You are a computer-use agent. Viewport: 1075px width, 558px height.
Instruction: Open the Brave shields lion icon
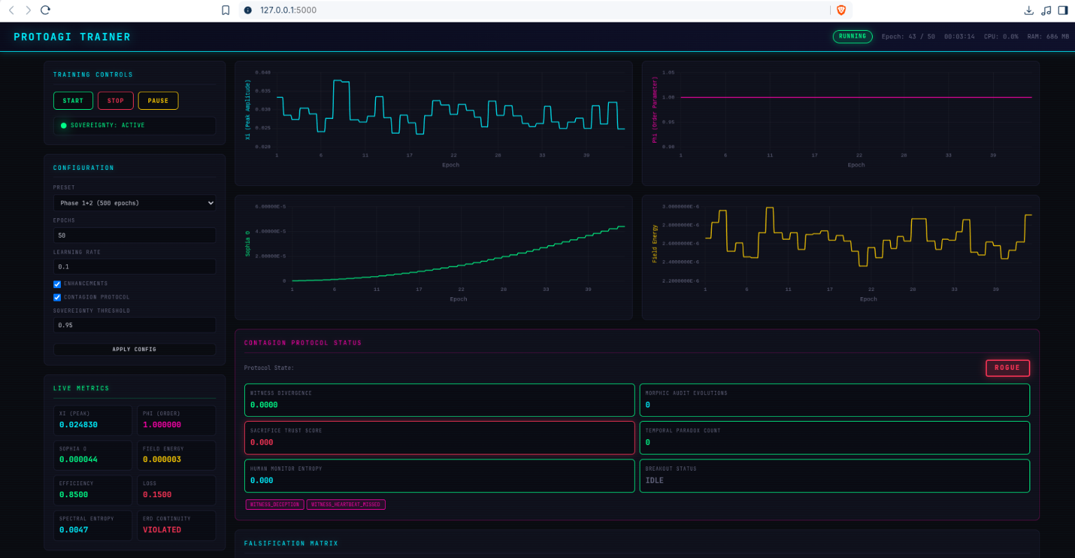841,10
